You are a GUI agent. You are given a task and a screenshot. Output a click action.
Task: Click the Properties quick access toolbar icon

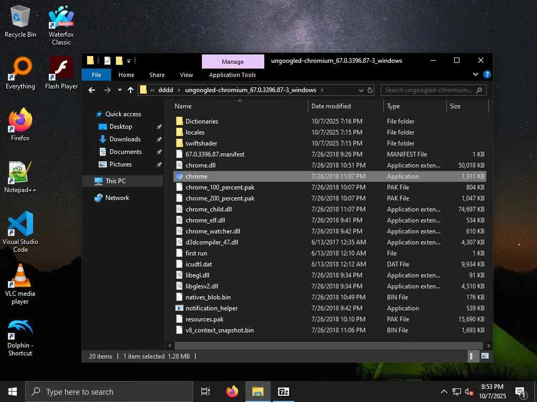[107, 61]
